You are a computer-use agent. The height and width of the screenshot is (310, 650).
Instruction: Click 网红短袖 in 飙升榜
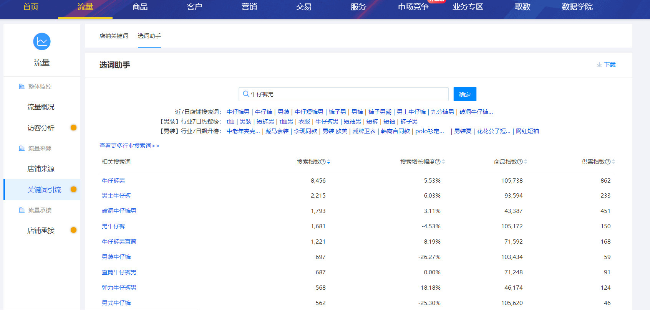[527, 131]
